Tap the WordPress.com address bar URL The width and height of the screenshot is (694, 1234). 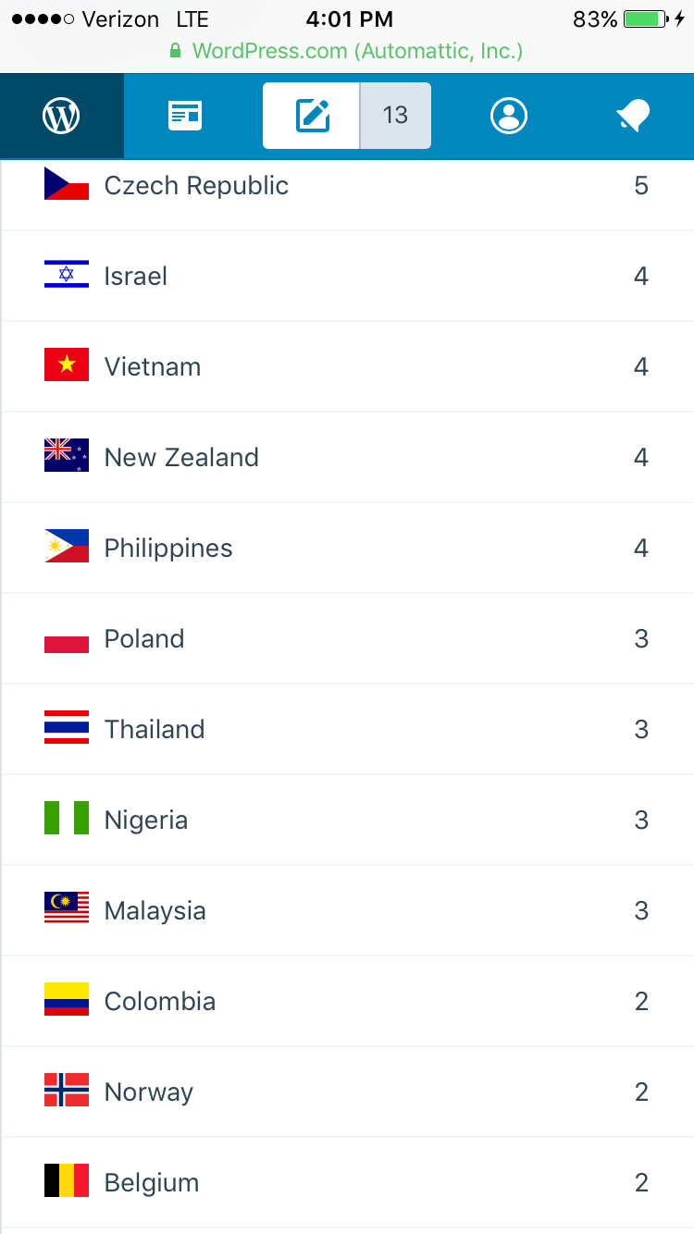[x=356, y=51]
